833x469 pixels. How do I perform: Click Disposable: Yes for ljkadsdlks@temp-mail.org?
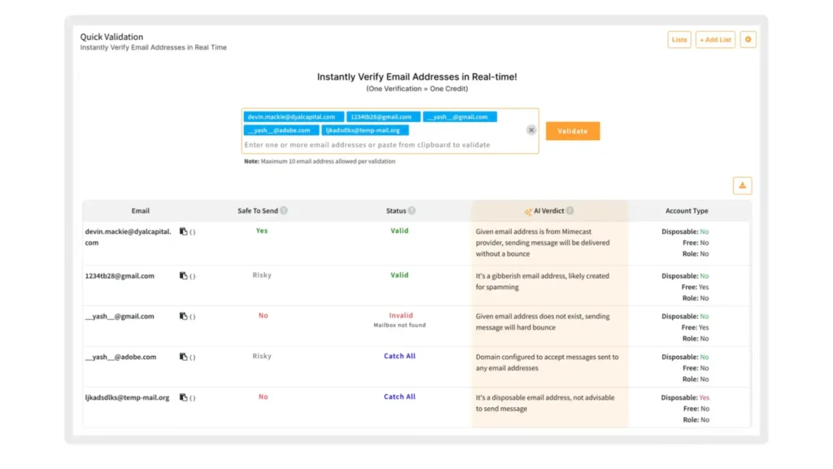[685, 397]
